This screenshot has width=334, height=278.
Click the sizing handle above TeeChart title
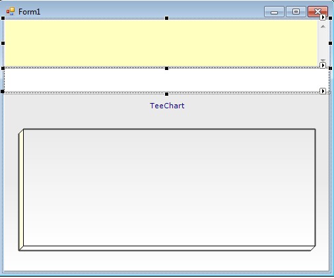[x=166, y=94]
